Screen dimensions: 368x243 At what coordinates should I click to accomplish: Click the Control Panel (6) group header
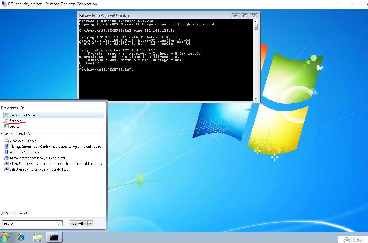point(16,134)
